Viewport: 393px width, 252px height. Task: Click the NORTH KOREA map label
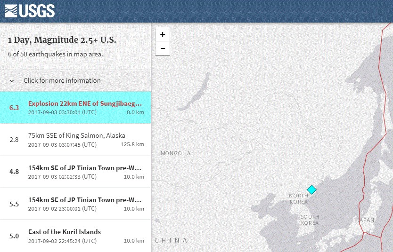(298, 198)
